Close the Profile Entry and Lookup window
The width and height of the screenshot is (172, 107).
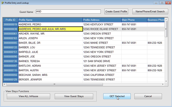tap(168, 3)
